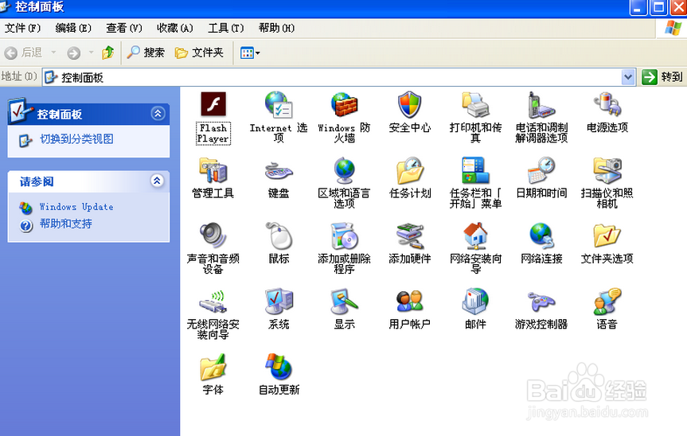
Task: Click the 后退 back button
Action: click(23, 53)
